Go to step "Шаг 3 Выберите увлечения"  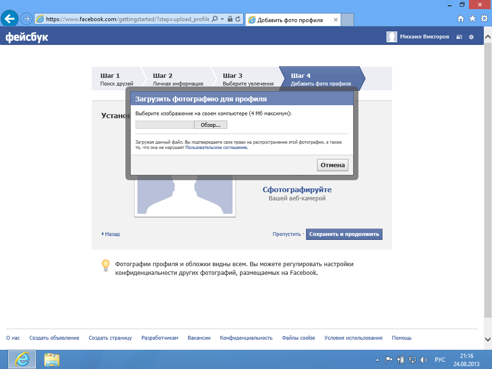(248, 79)
